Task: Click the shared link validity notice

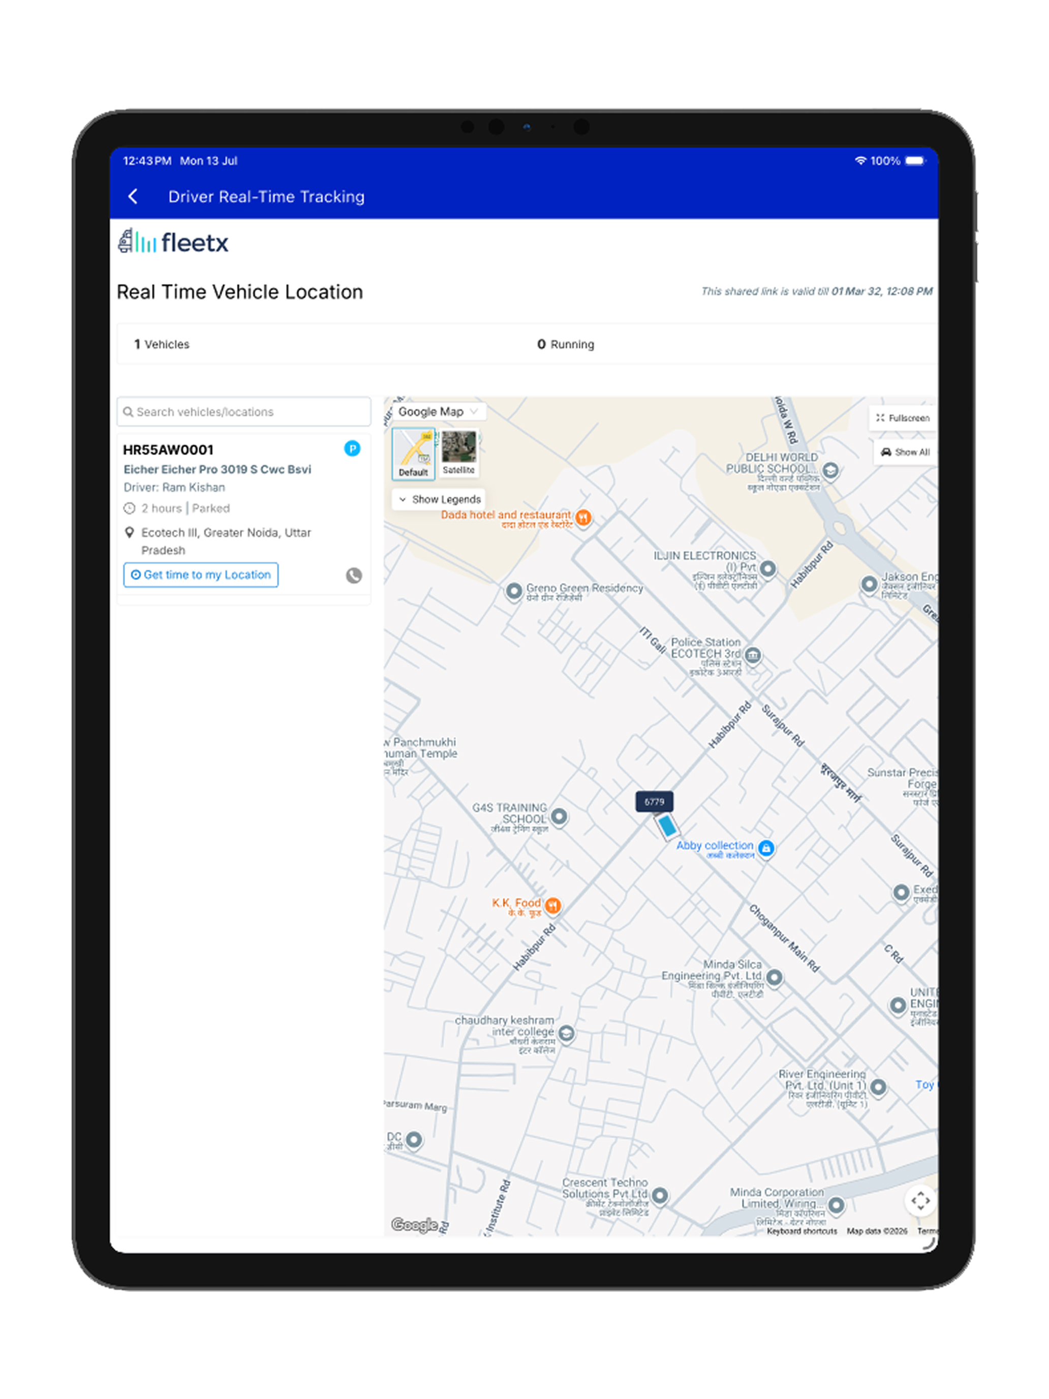Action: pos(816,291)
